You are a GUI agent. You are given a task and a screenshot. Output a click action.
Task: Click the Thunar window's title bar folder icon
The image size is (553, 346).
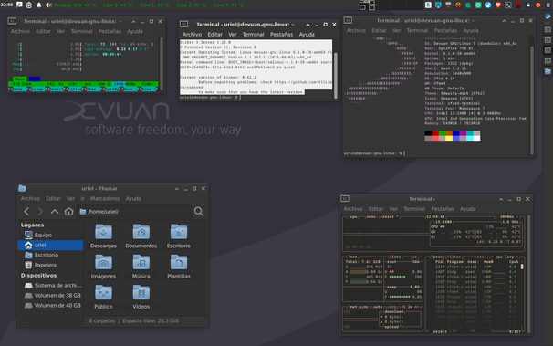pyautogui.click(x=22, y=188)
